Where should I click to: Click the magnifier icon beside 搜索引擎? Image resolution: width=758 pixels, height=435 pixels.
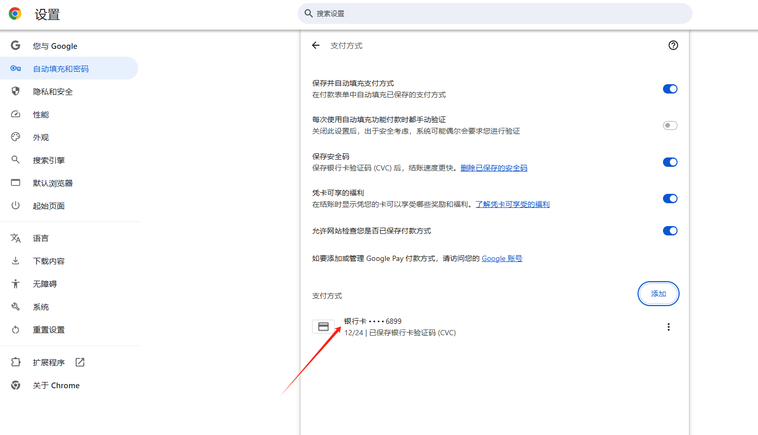click(16, 160)
